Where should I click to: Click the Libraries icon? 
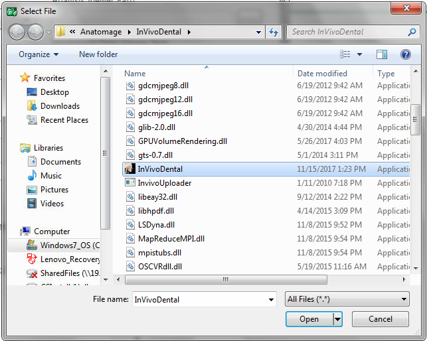[25, 147]
